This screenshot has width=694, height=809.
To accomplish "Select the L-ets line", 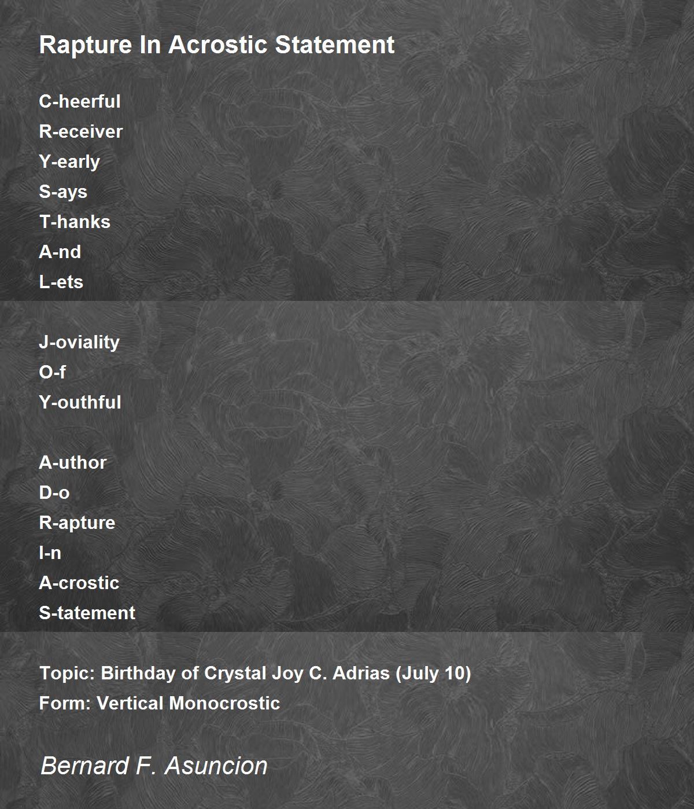I will 61,282.
